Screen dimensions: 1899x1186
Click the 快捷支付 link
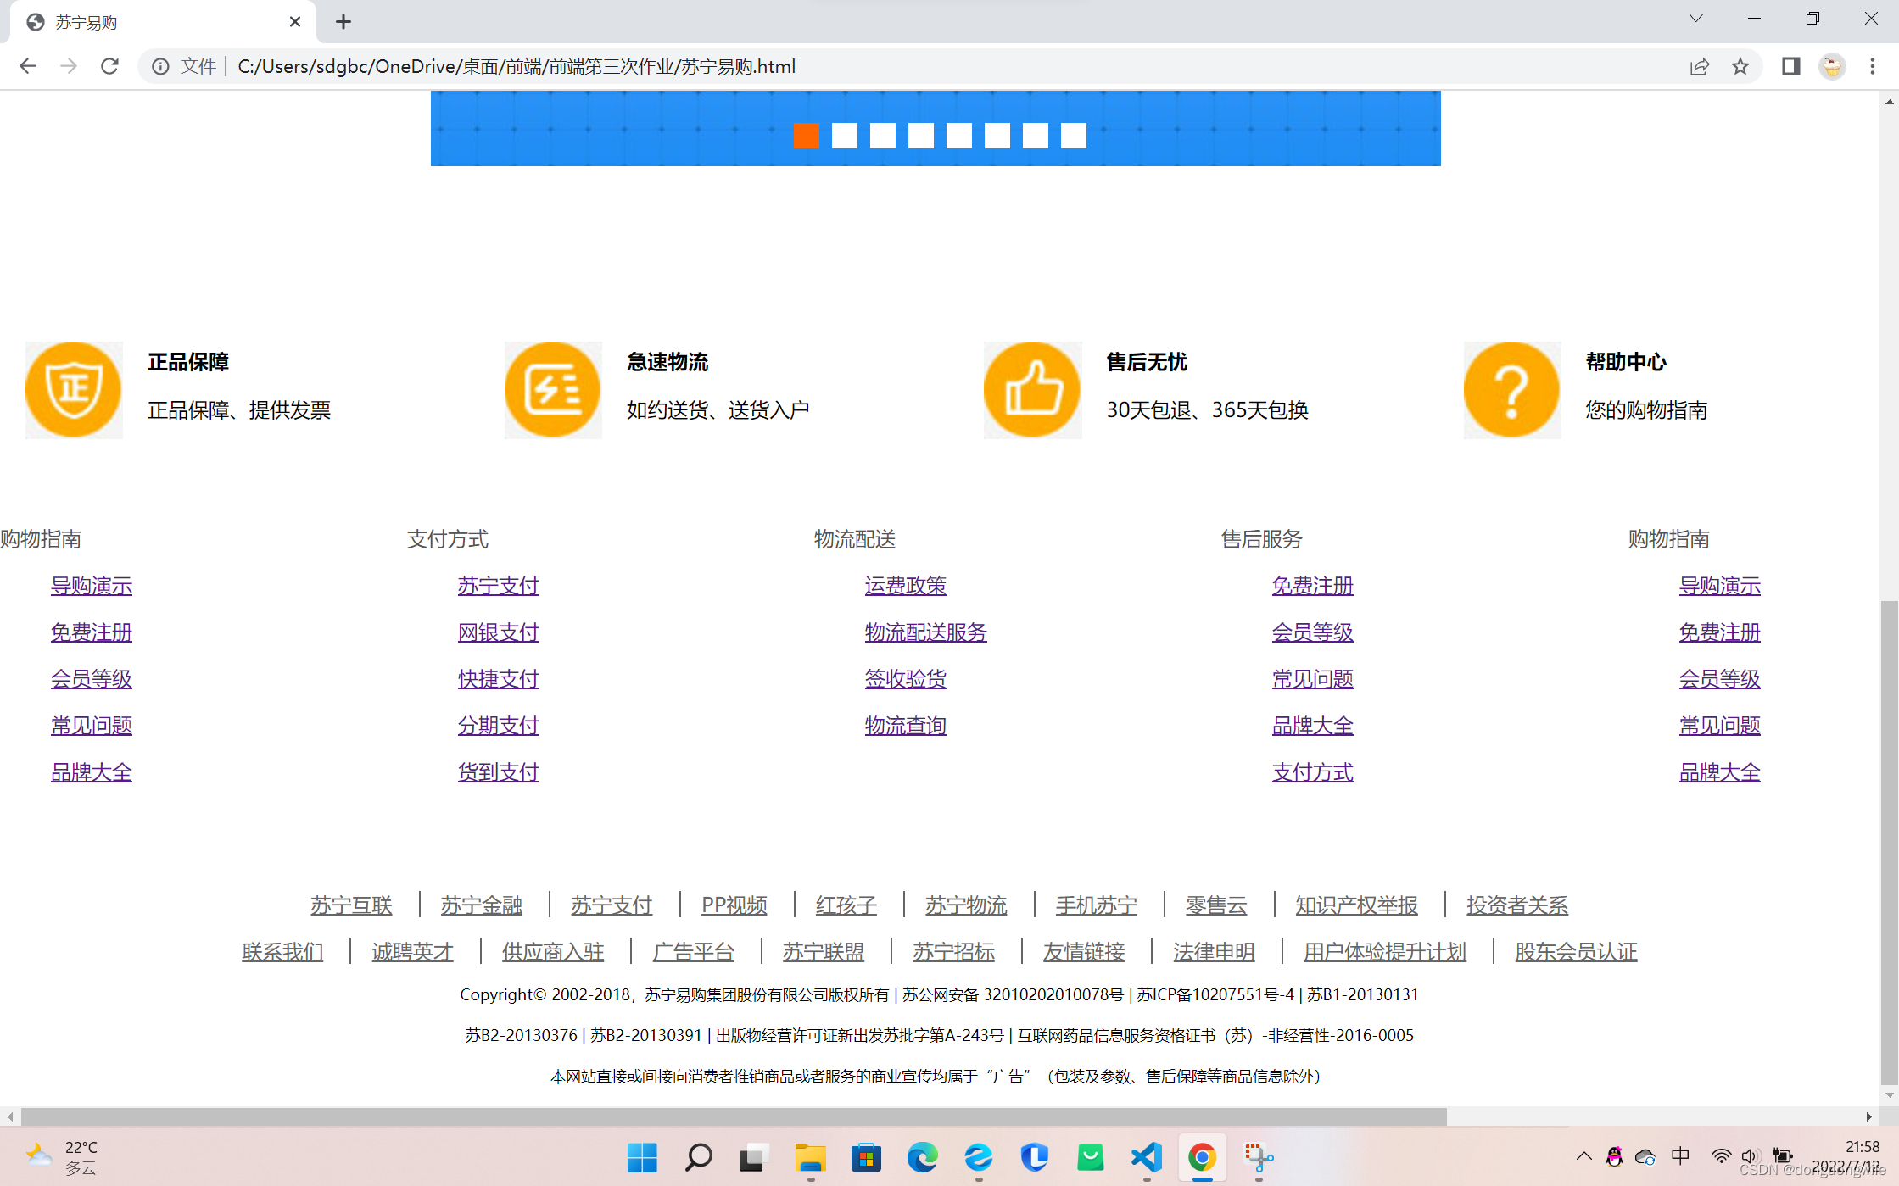pyautogui.click(x=499, y=679)
